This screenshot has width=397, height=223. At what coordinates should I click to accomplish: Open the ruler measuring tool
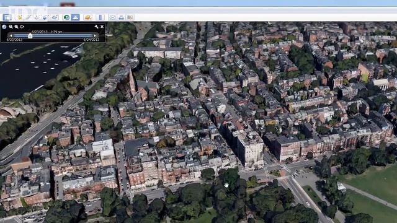[x=100, y=17]
